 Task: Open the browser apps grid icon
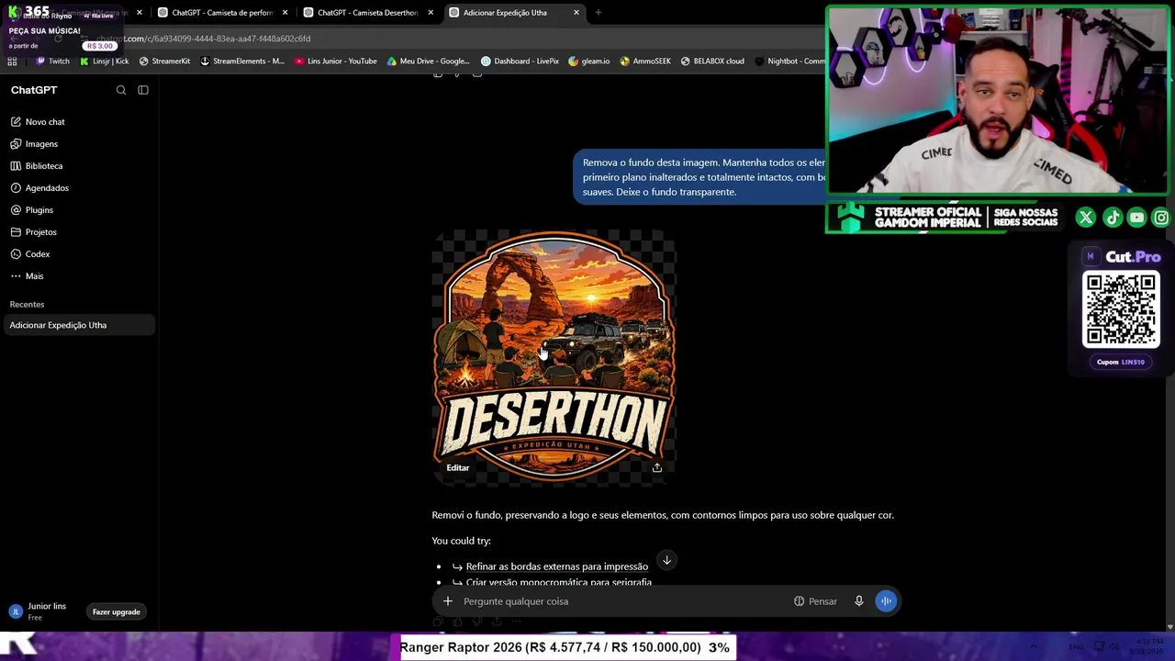(12, 62)
